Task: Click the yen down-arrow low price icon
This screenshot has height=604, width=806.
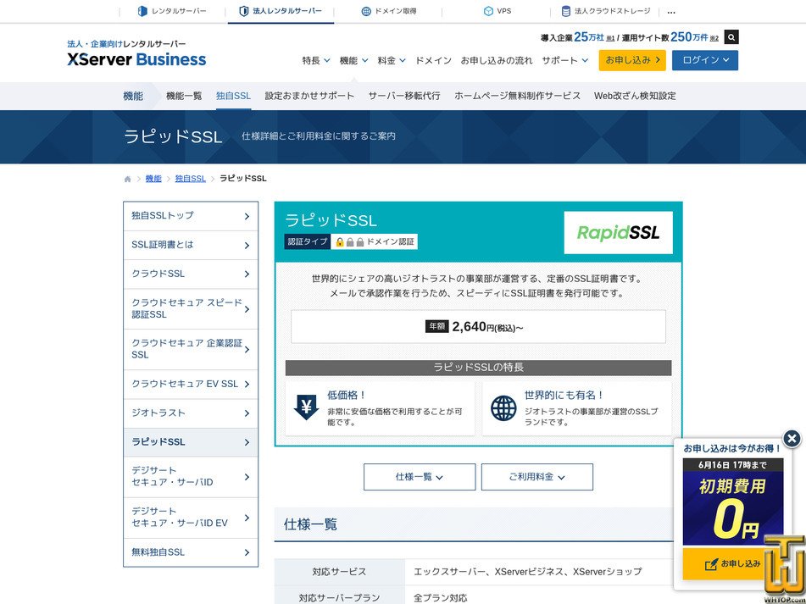Action: [x=306, y=407]
